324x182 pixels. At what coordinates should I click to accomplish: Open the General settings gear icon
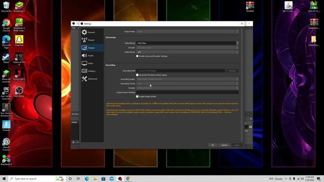pyautogui.click(x=85, y=32)
